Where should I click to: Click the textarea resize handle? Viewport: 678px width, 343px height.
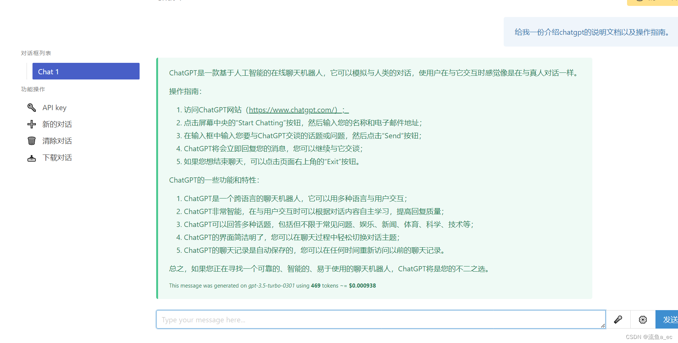click(603, 326)
